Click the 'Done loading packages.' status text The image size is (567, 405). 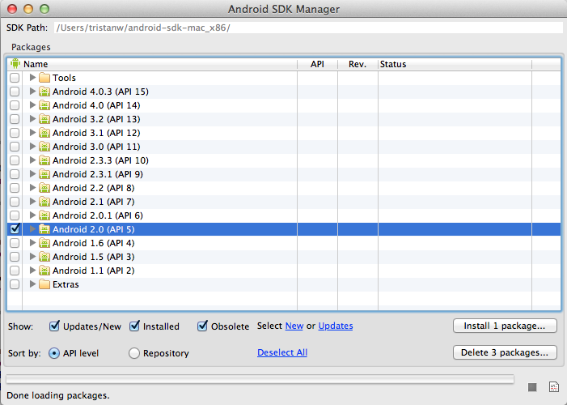(x=58, y=395)
